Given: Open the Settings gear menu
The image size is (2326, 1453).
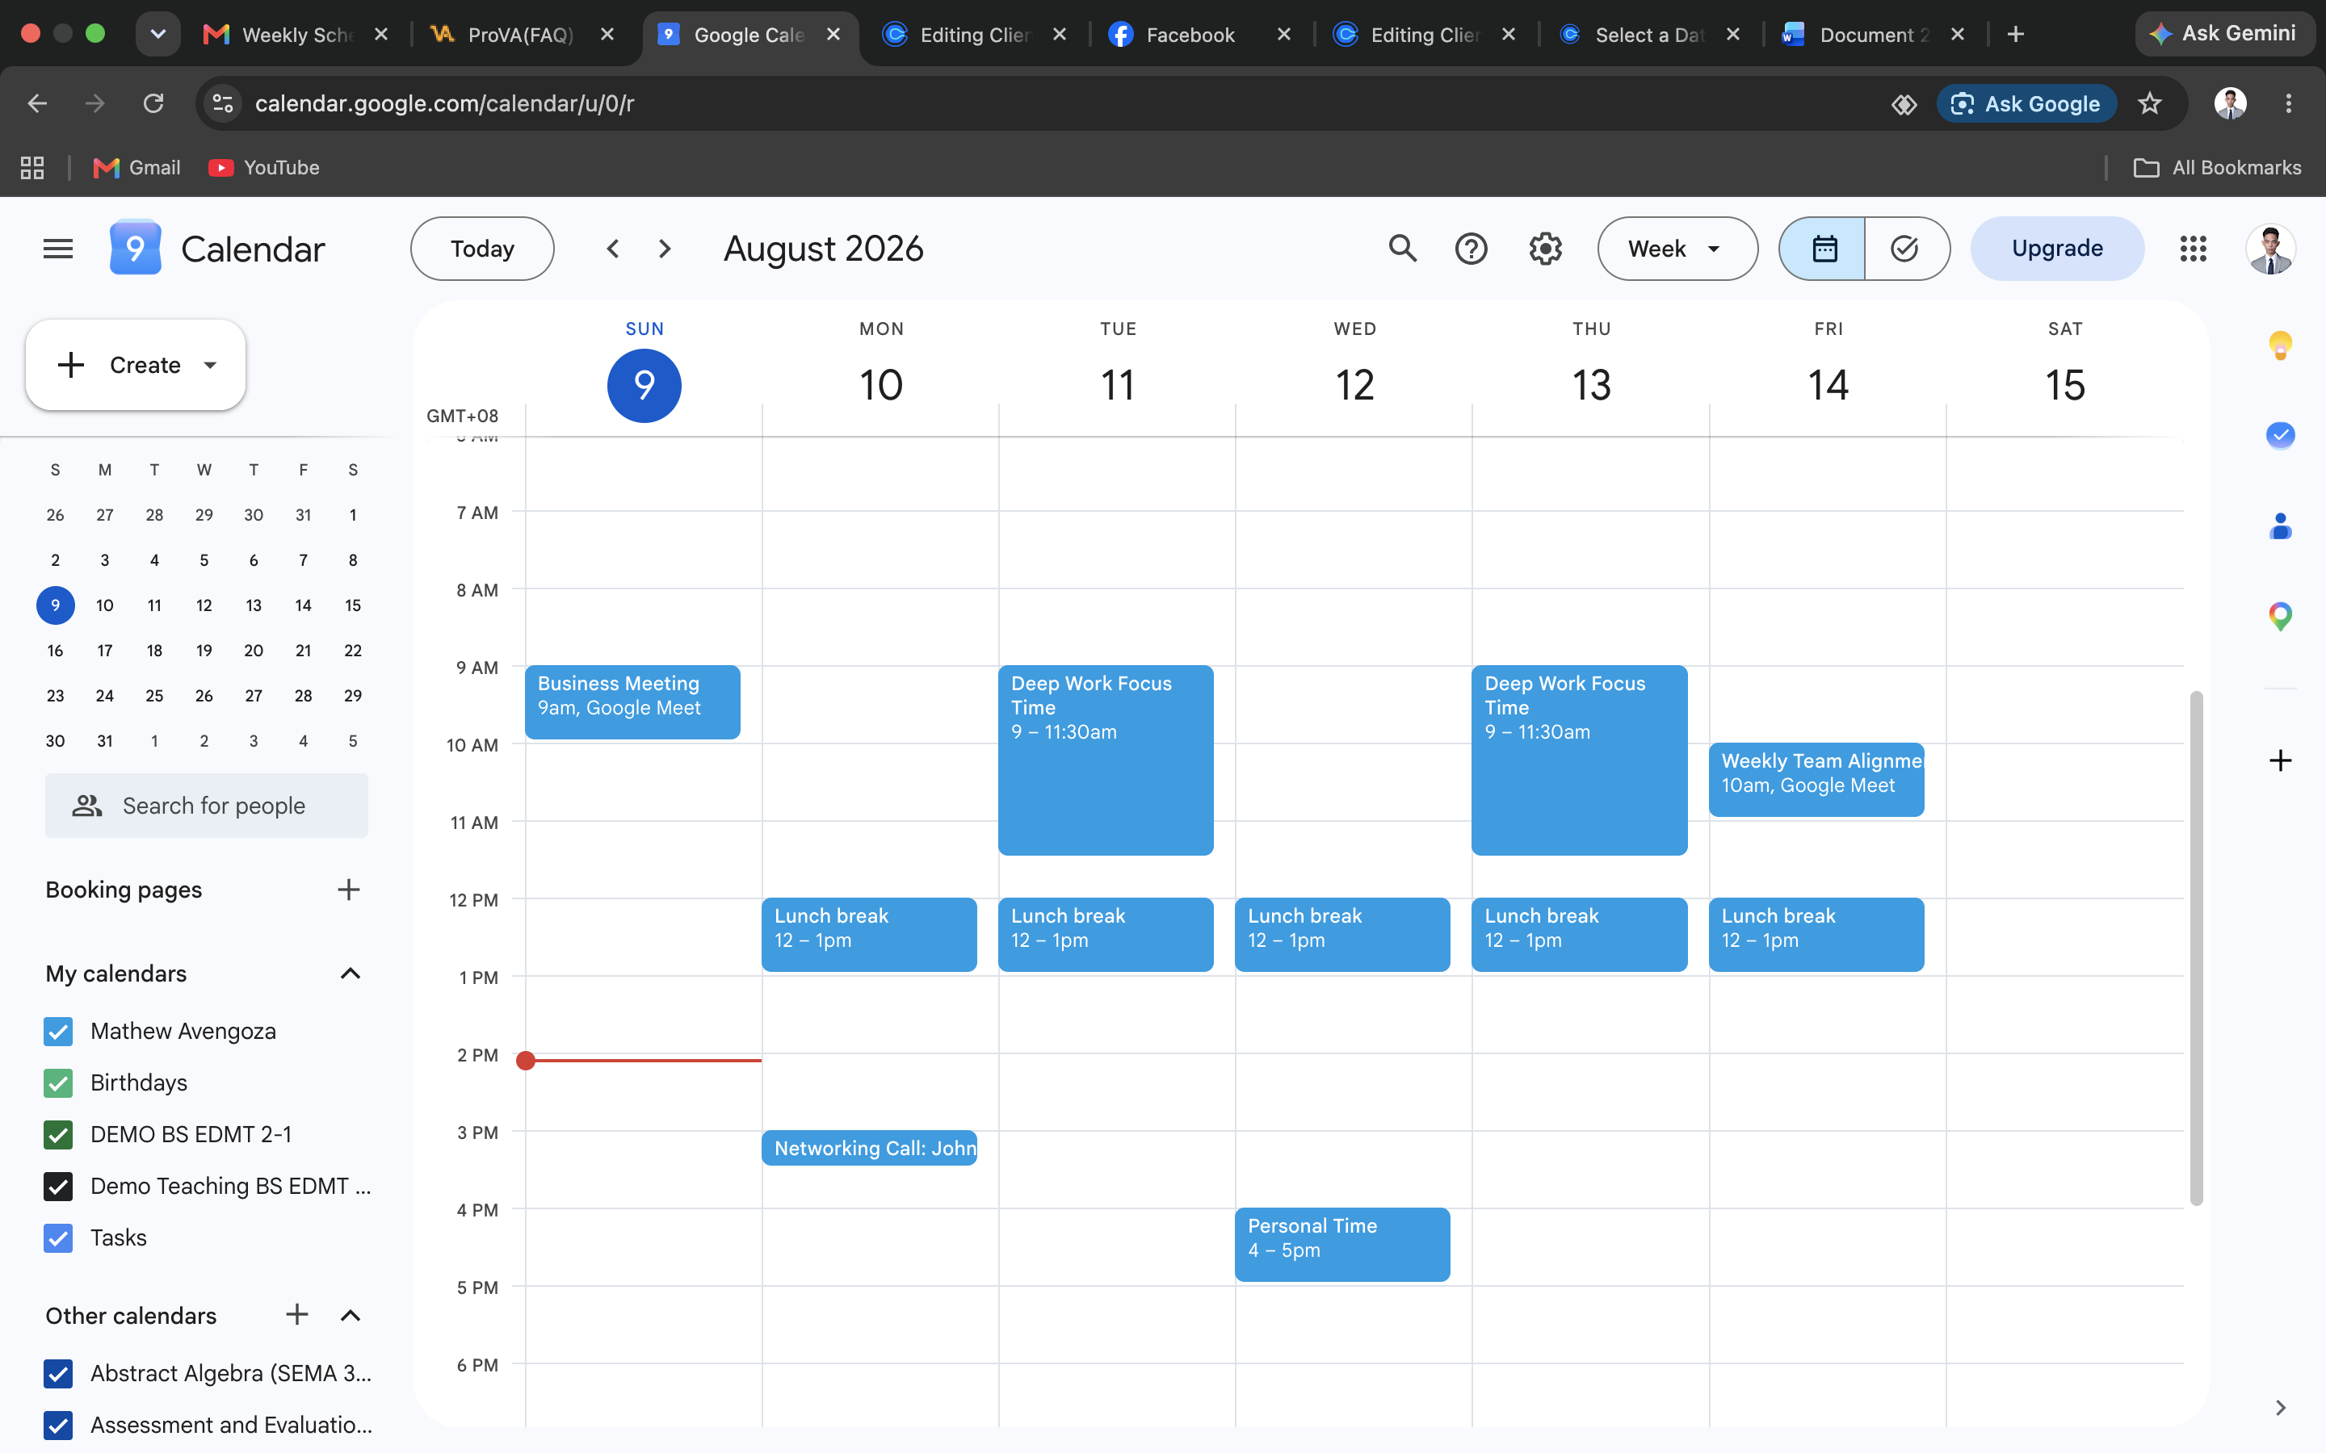Looking at the screenshot, I should (x=1544, y=249).
